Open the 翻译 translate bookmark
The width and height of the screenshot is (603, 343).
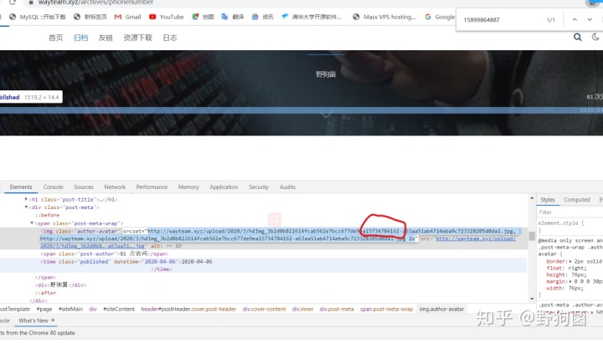click(x=233, y=17)
